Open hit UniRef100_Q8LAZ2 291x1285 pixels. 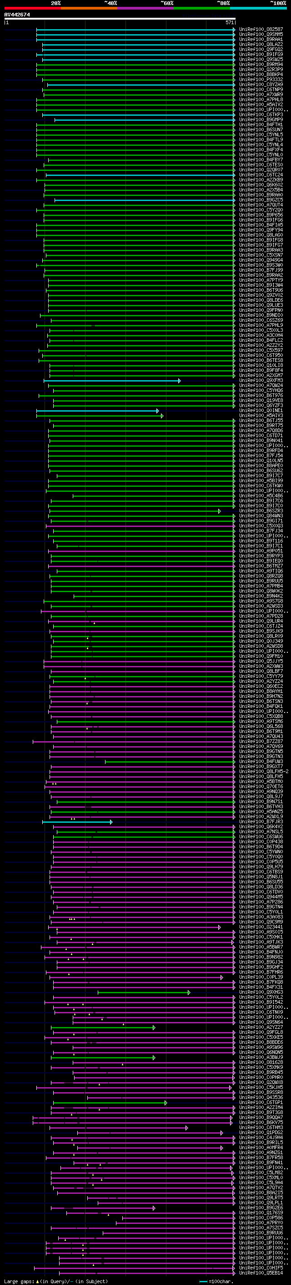(x=261, y=44)
